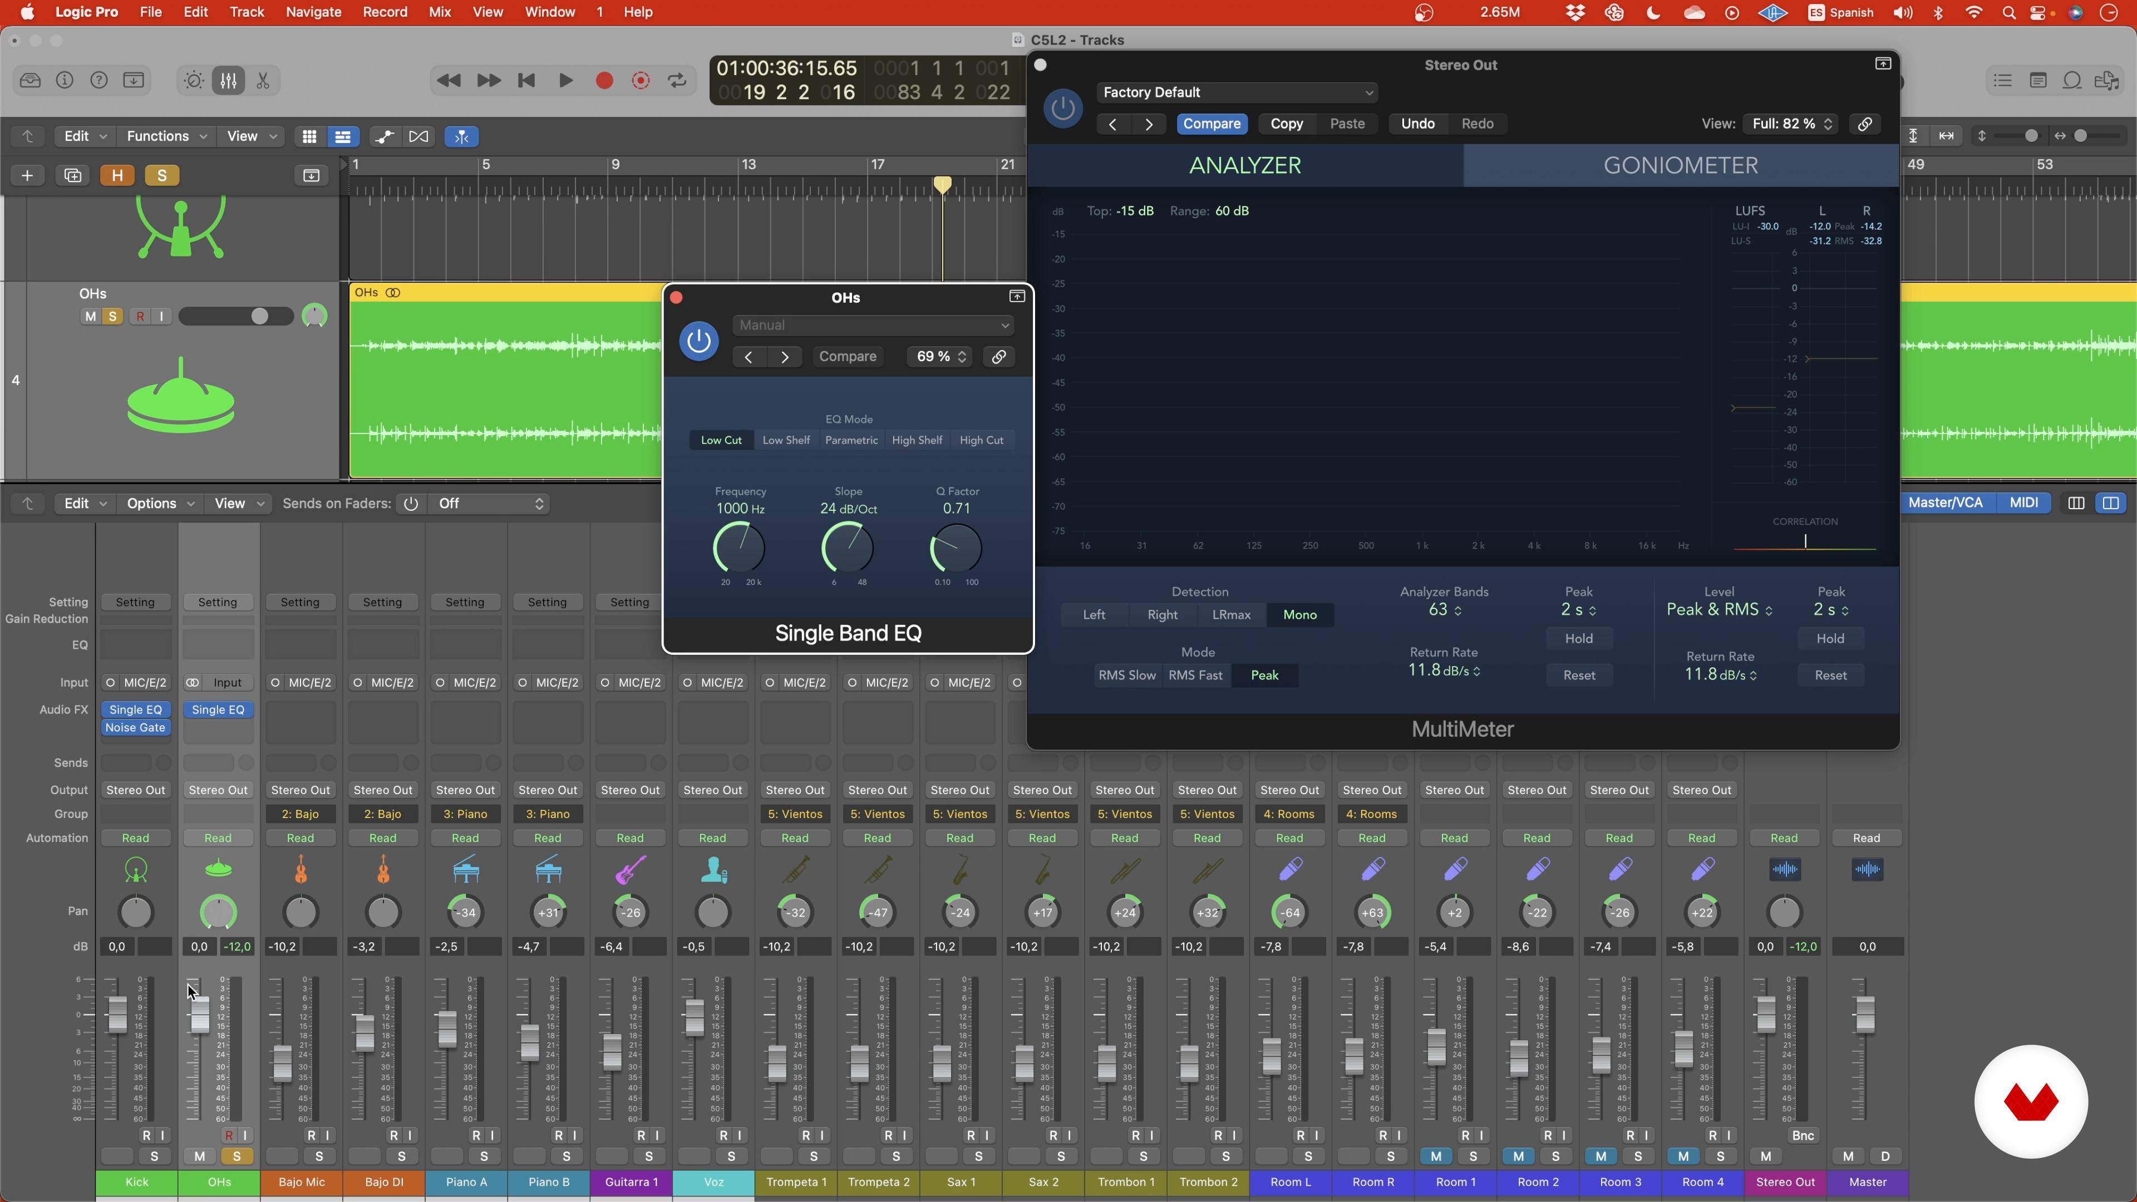The image size is (2137, 1202).
Task: Toggle MultiMeter power button
Action: (1063, 108)
